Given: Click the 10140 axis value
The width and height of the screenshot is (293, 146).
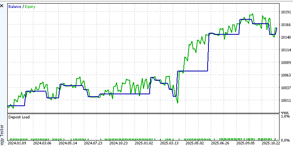Looking at the screenshot, I should point(286,37).
